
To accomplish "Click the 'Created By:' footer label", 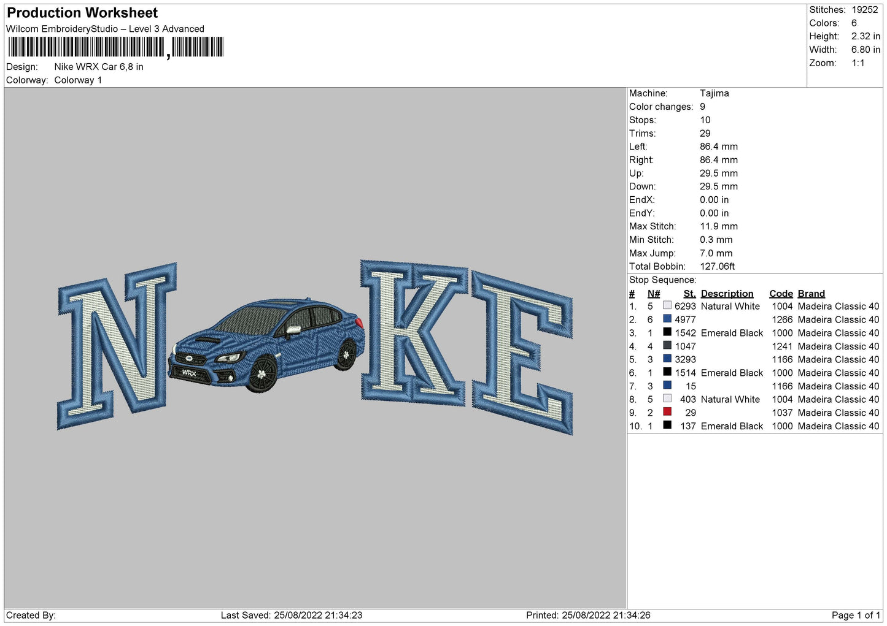I will pos(31,616).
